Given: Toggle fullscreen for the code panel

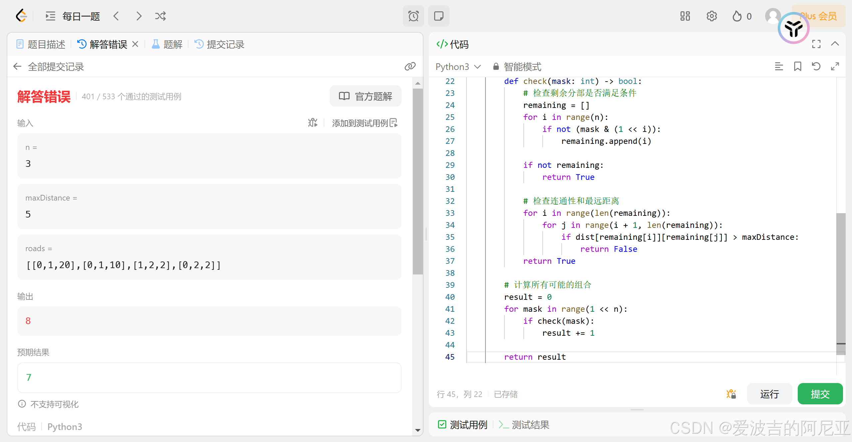Looking at the screenshot, I should (x=816, y=44).
